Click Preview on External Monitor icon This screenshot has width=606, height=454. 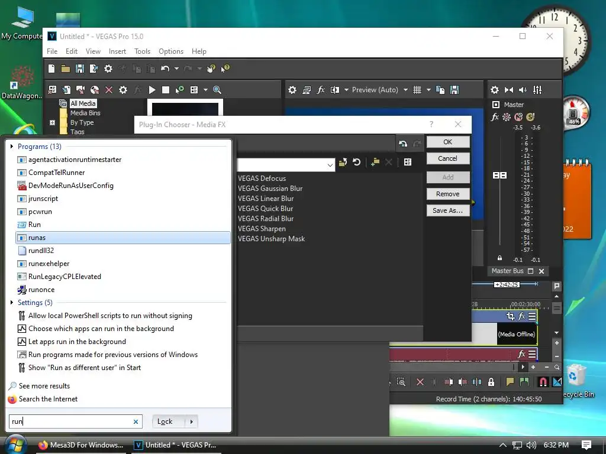[307, 90]
